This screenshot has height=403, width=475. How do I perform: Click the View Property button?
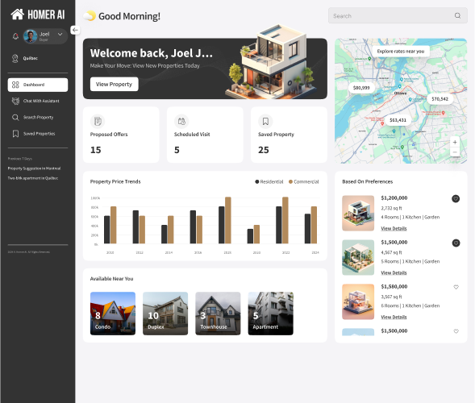tap(115, 84)
